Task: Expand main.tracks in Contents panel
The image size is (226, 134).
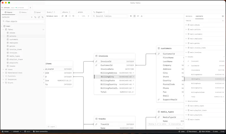Action: [186, 119]
